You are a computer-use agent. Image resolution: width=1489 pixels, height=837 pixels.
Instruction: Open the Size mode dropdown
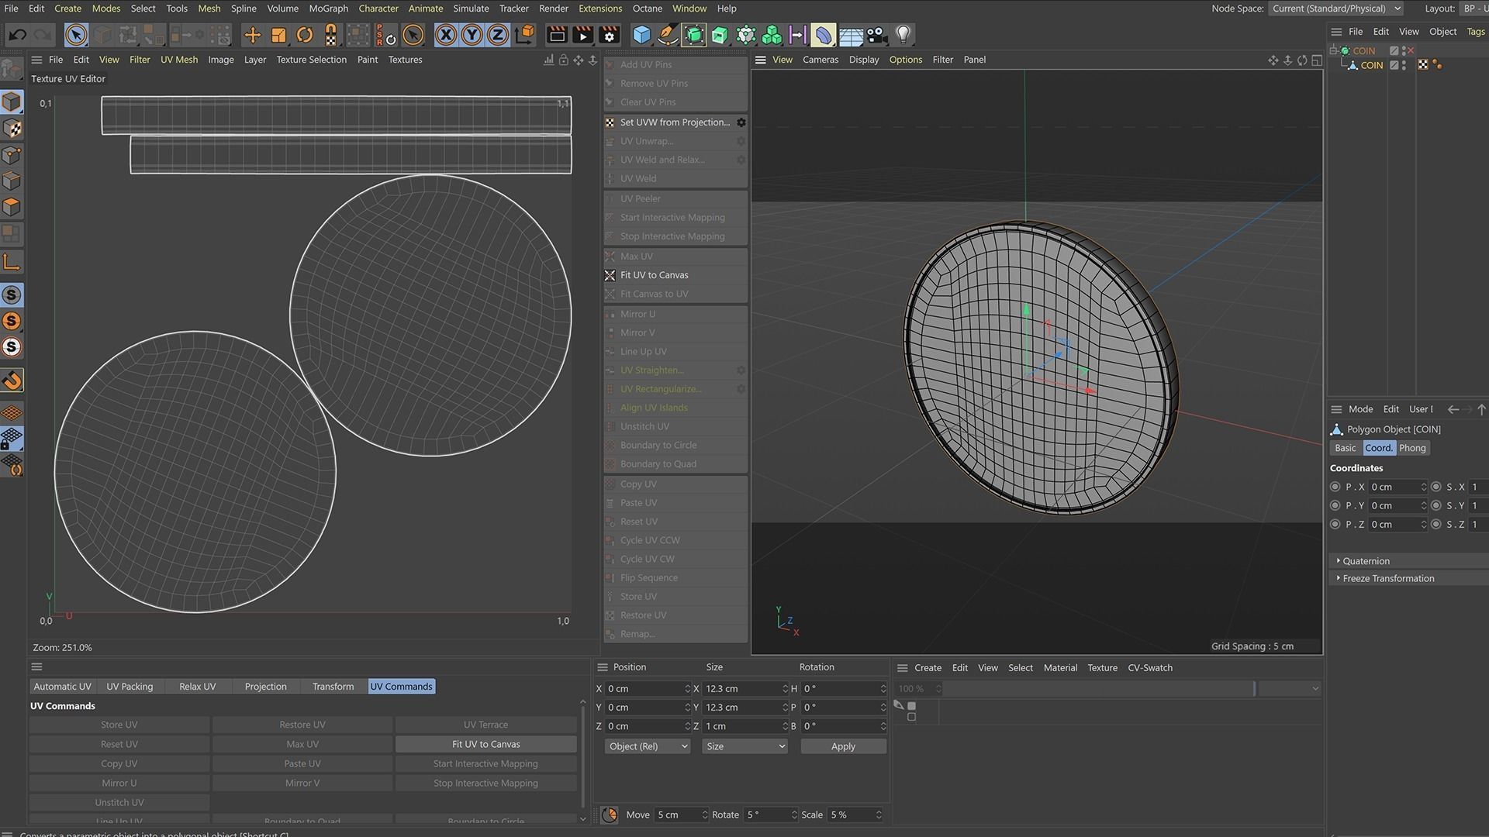pos(744,746)
